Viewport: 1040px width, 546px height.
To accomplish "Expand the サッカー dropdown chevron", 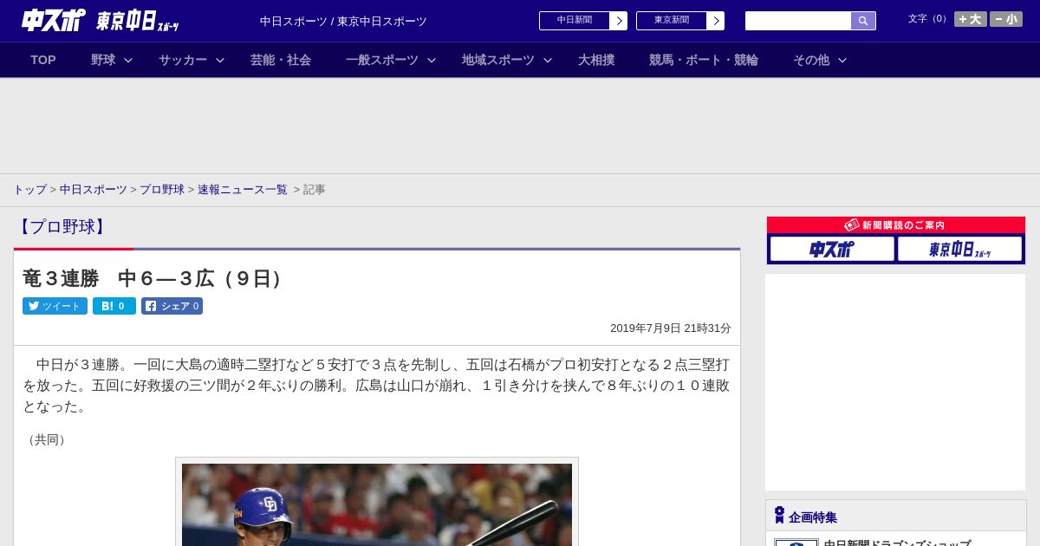I will (220, 60).
